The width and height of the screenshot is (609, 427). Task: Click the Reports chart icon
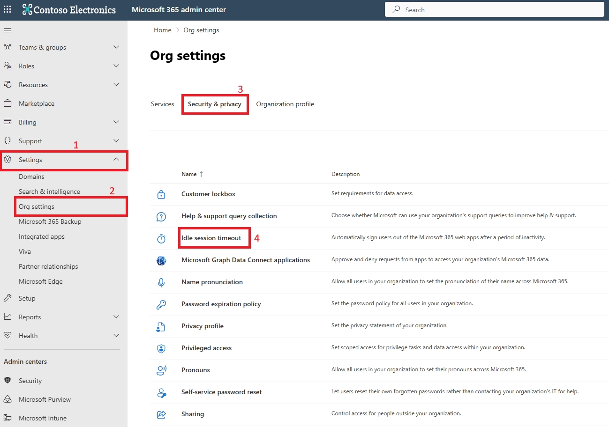click(8, 317)
